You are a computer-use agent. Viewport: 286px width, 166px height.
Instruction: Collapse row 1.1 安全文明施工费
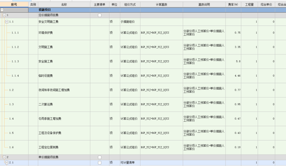(x=7, y=22)
